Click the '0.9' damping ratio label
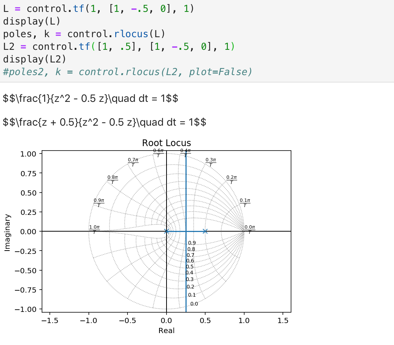Viewport: 394px width, 345px height. click(x=192, y=243)
